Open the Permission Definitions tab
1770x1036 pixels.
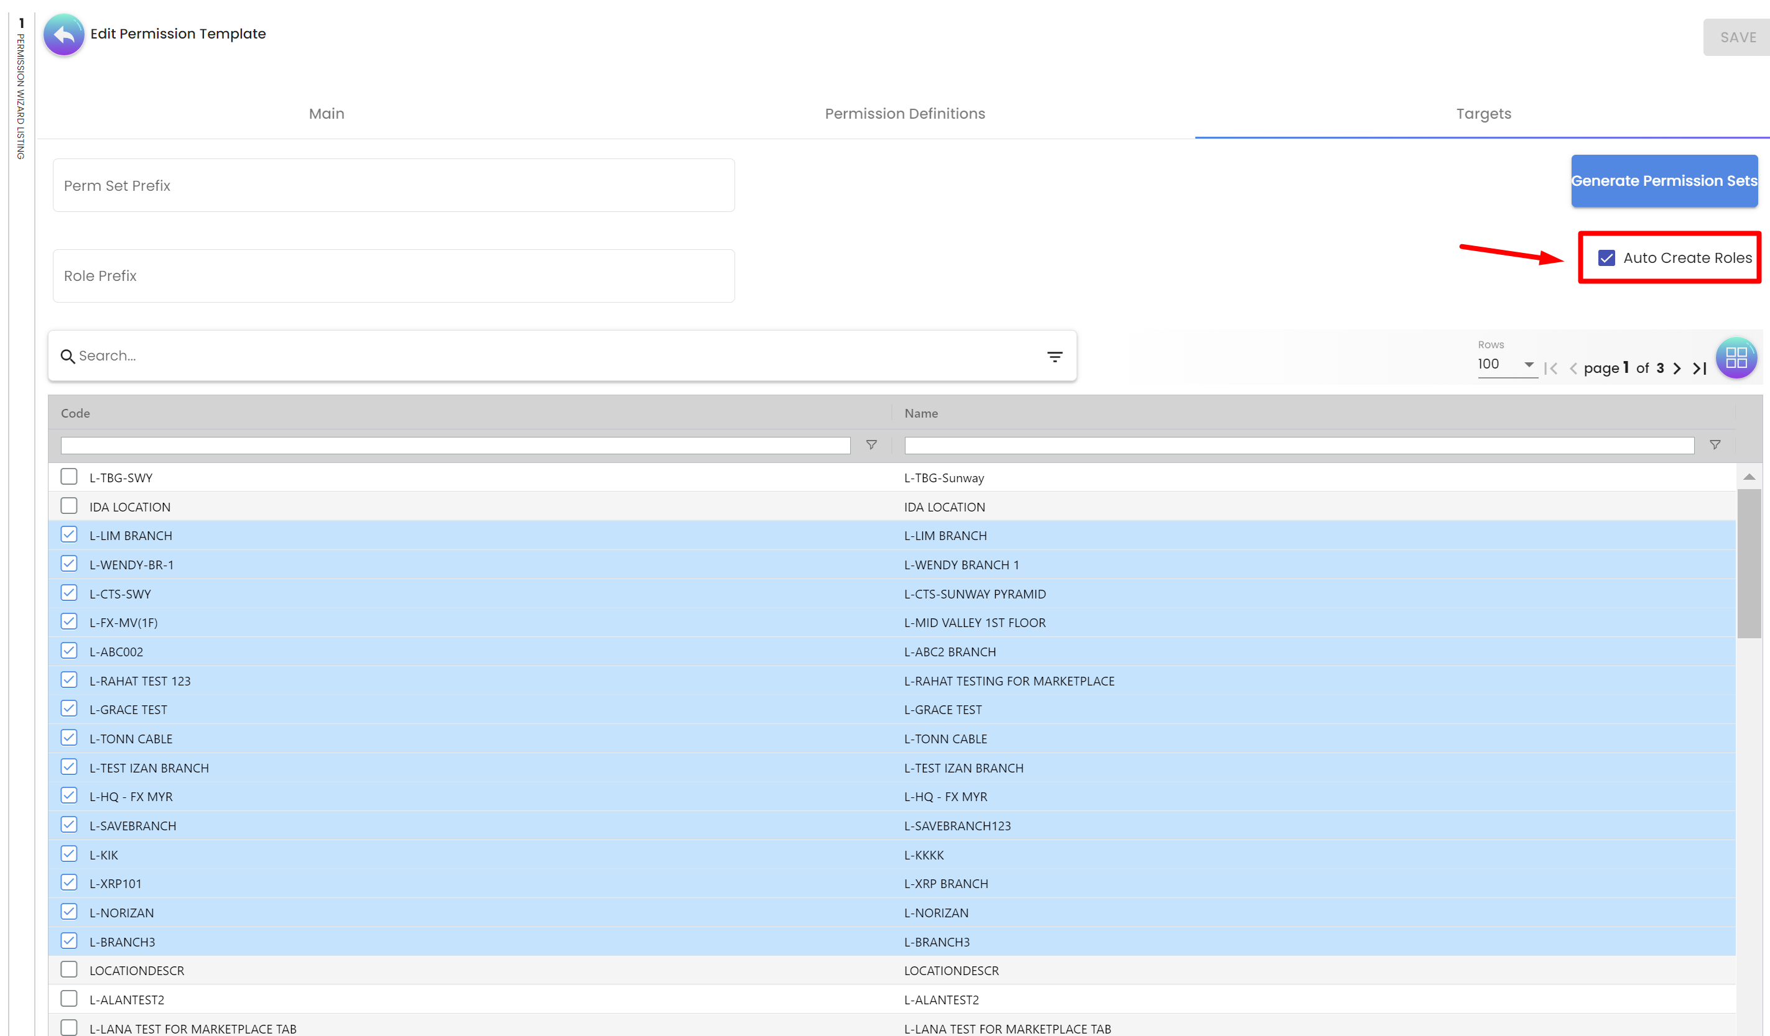pos(905,114)
